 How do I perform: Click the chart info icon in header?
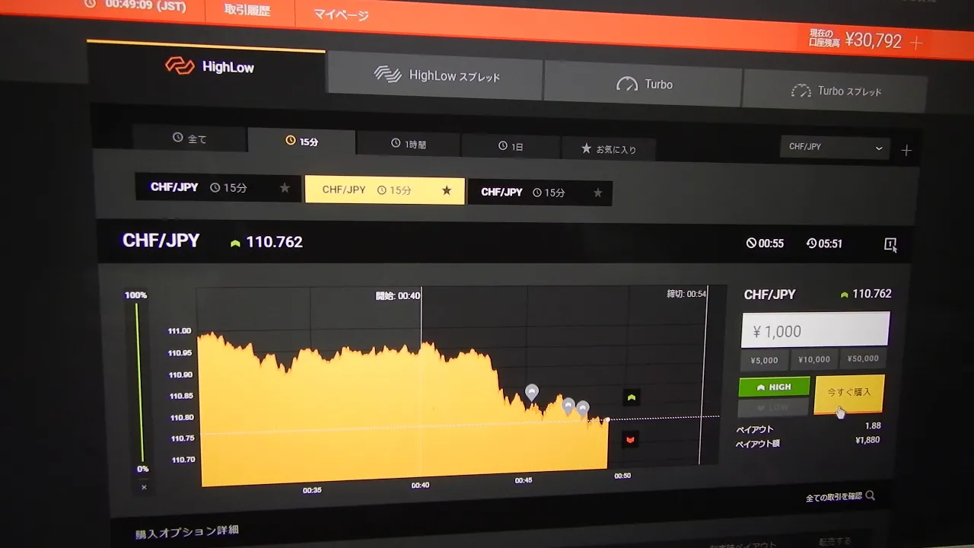pyautogui.click(x=890, y=244)
